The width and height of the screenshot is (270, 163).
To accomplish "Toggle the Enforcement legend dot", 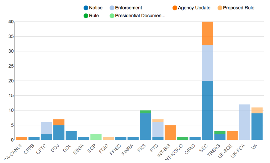I will click(x=112, y=8).
